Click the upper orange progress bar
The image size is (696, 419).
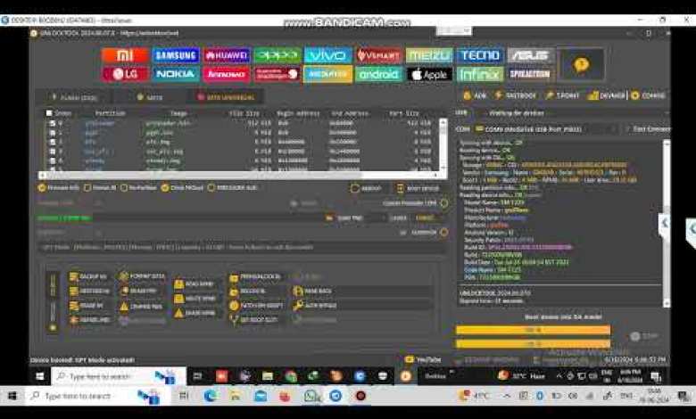pyautogui.click(x=533, y=330)
